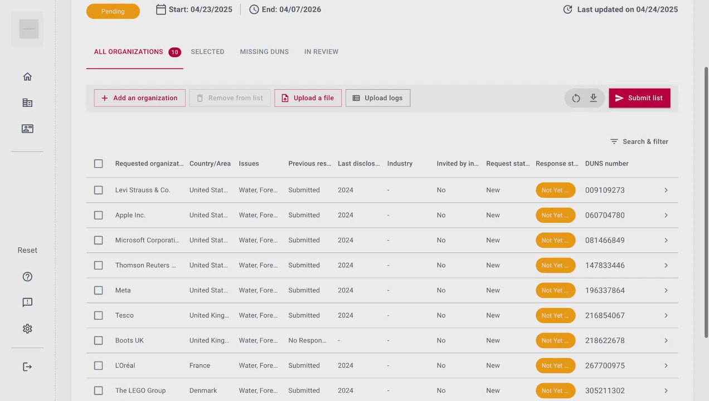Open the settings gear icon

27,329
